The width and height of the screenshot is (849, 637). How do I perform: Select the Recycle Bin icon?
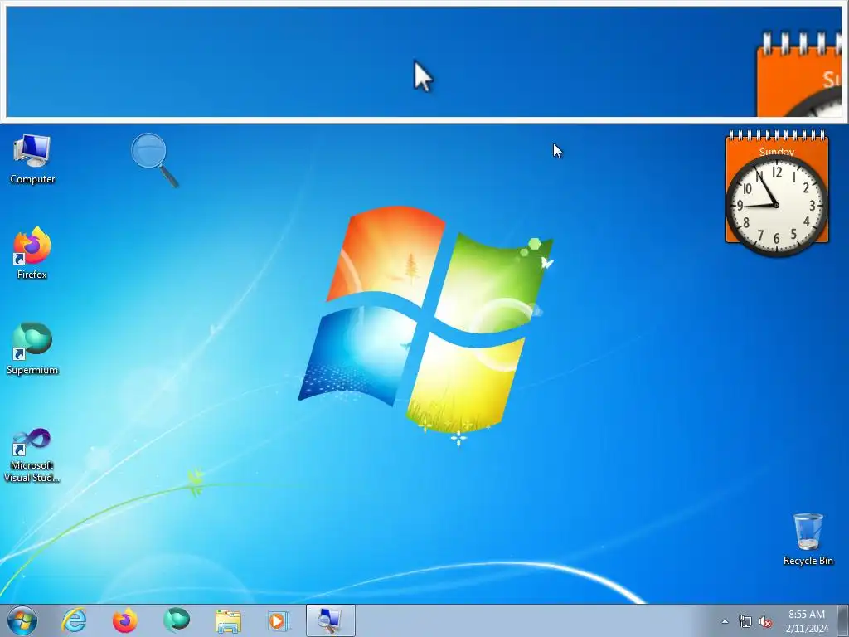(808, 539)
